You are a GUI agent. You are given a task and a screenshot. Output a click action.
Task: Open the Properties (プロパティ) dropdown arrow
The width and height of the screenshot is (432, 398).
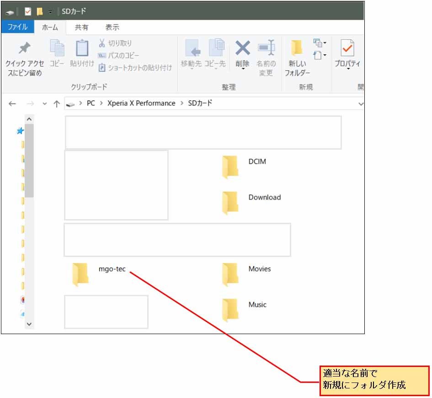click(348, 69)
